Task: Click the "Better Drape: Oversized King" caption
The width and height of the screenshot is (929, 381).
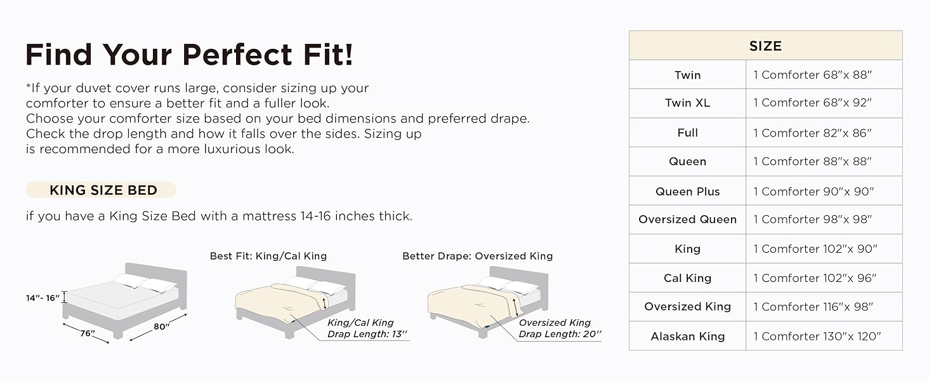Action: pyautogui.click(x=477, y=256)
